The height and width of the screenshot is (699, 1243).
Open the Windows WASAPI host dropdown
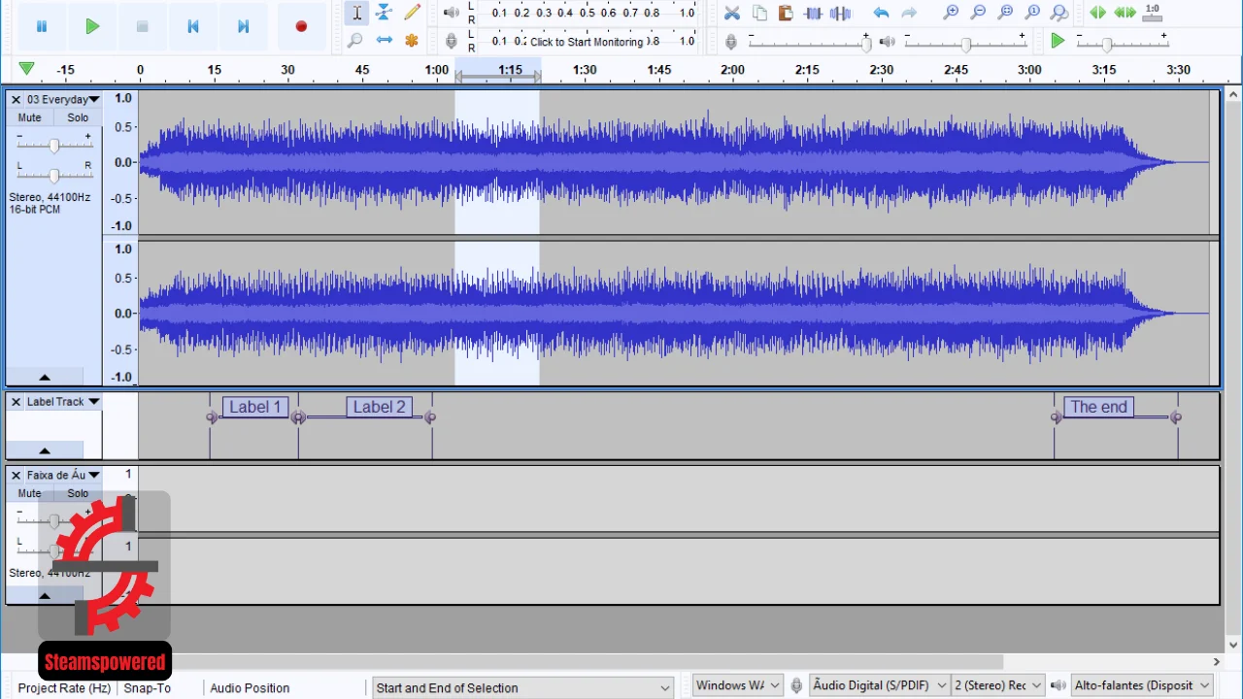(738, 685)
